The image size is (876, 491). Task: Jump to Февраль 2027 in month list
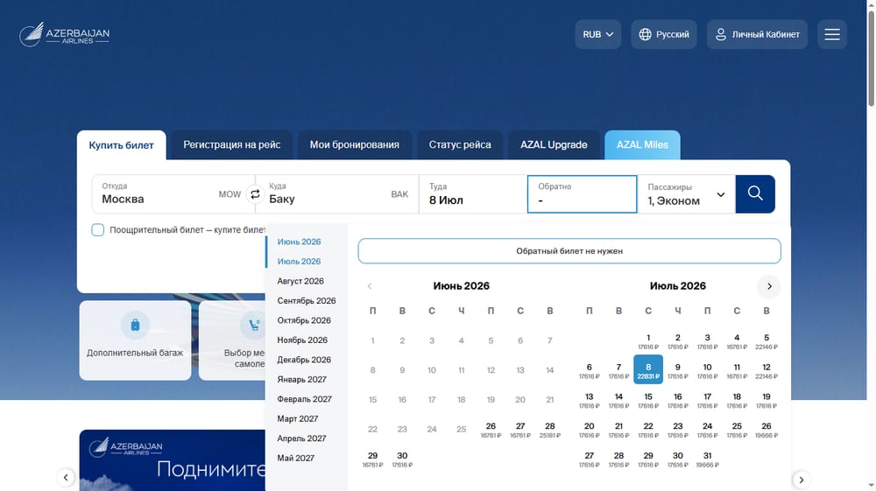(x=305, y=399)
